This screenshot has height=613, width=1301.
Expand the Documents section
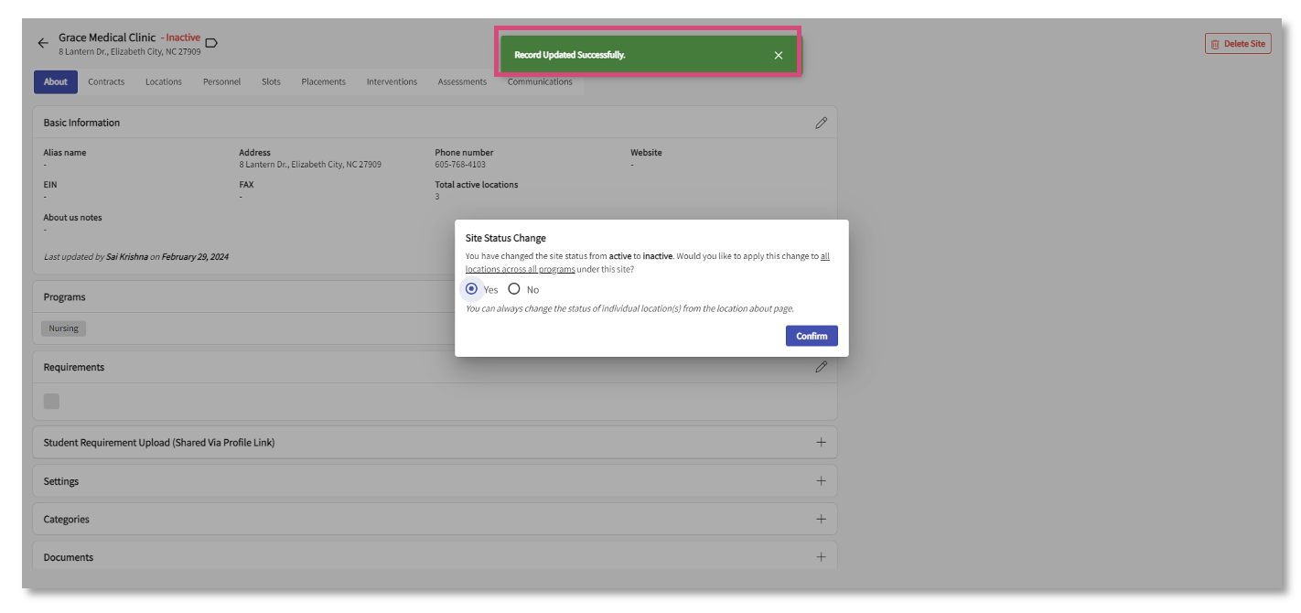[821, 557]
